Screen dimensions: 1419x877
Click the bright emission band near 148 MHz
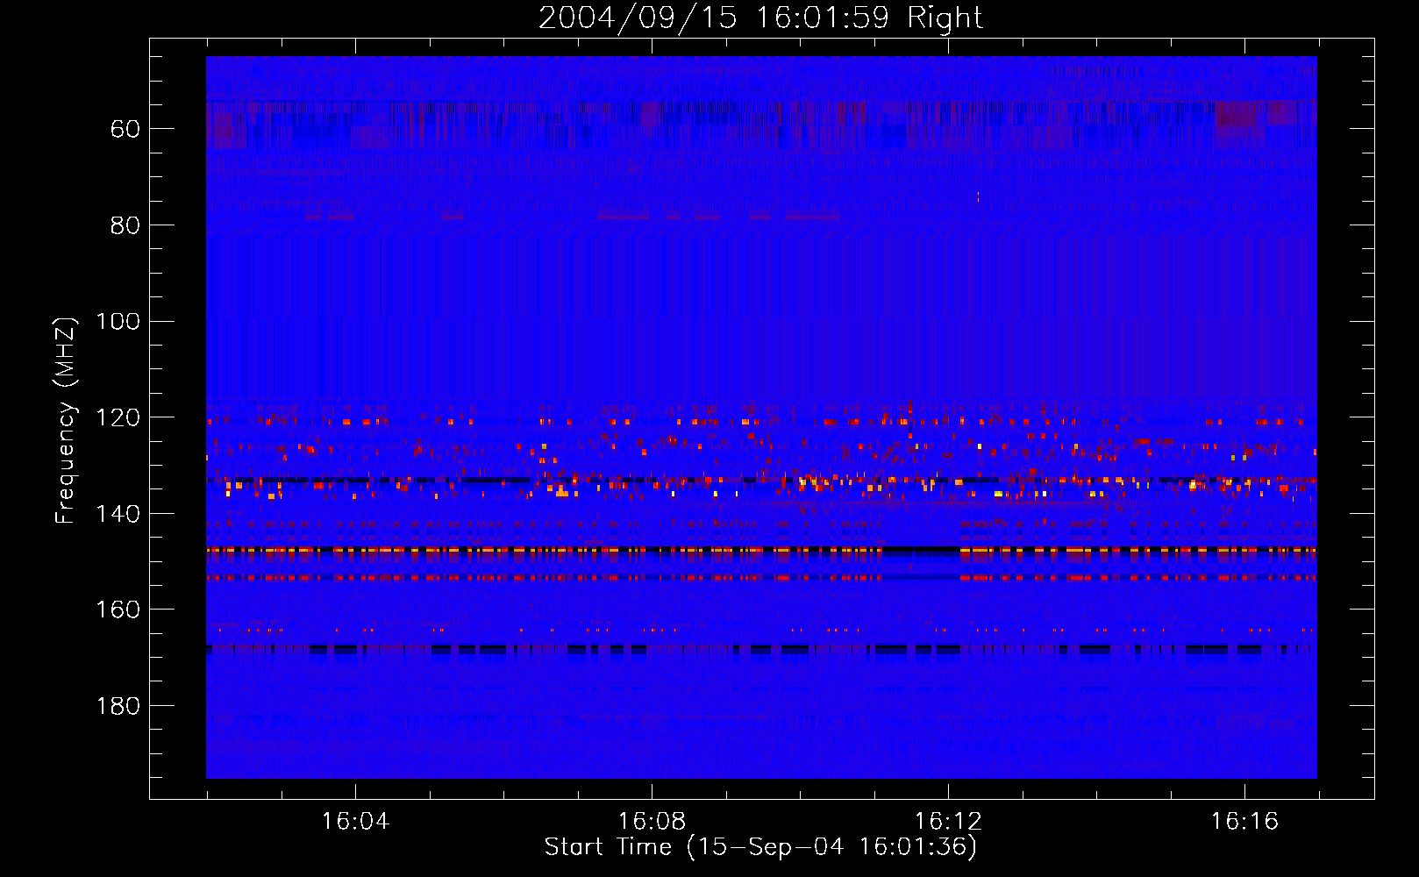[761, 551]
